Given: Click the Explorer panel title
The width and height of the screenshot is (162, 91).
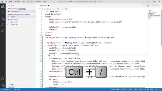Looking at the screenshot, I should coord(11,6).
